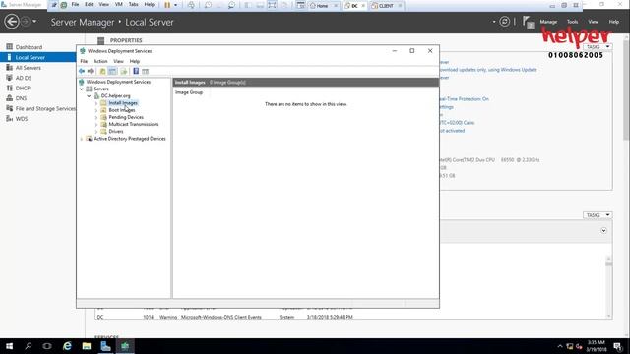Open All Servers in the sidebar
This screenshot has height=354, width=630.
[29, 68]
